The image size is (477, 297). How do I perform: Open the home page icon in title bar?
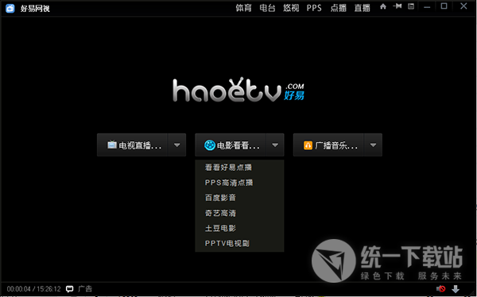(x=383, y=6)
